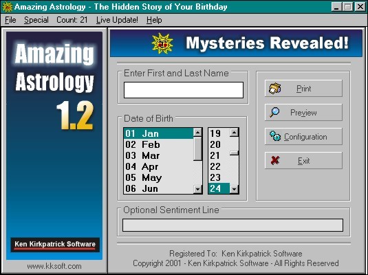Select day 19 in day list
The height and width of the screenshot is (275, 368).
point(219,133)
